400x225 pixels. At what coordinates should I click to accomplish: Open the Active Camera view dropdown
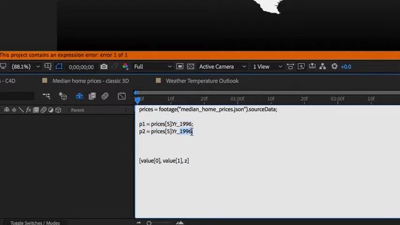click(x=222, y=67)
